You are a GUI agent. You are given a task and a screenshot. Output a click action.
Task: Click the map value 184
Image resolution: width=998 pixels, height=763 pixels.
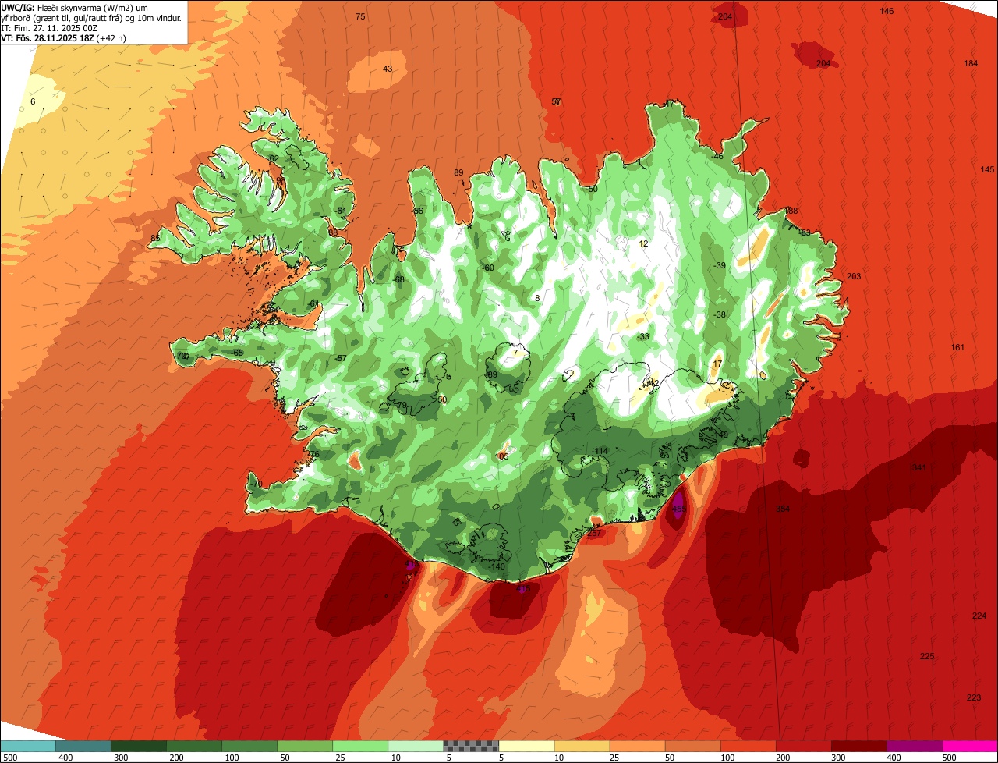971,63
